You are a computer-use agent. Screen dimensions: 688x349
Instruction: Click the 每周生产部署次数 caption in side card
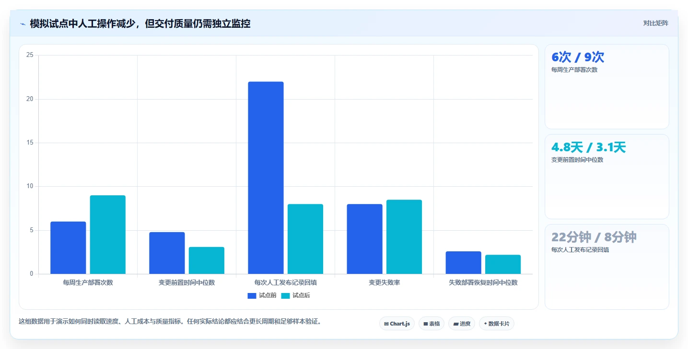pos(574,69)
